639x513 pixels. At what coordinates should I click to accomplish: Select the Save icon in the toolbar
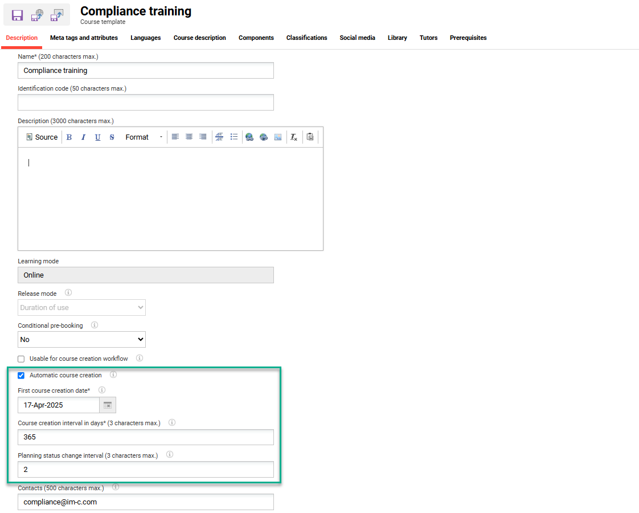click(17, 15)
